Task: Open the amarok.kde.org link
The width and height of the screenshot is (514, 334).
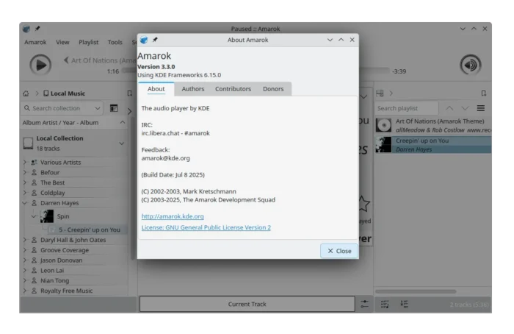Action: pyautogui.click(x=173, y=216)
